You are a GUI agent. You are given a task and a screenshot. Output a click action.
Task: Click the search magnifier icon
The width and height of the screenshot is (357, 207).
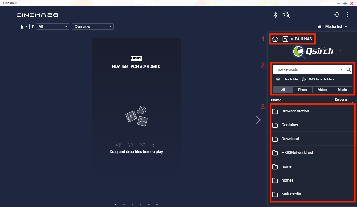coord(348,70)
